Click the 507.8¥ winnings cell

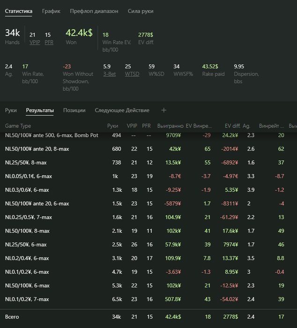[x=173, y=299]
